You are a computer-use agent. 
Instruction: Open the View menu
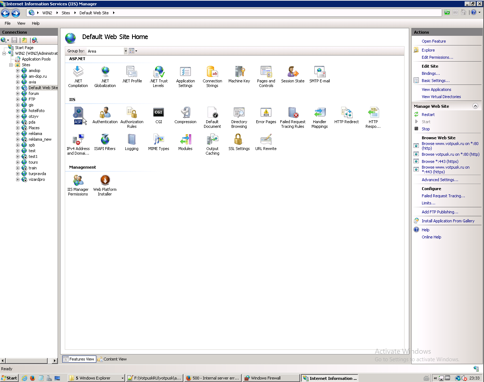(x=21, y=23)
